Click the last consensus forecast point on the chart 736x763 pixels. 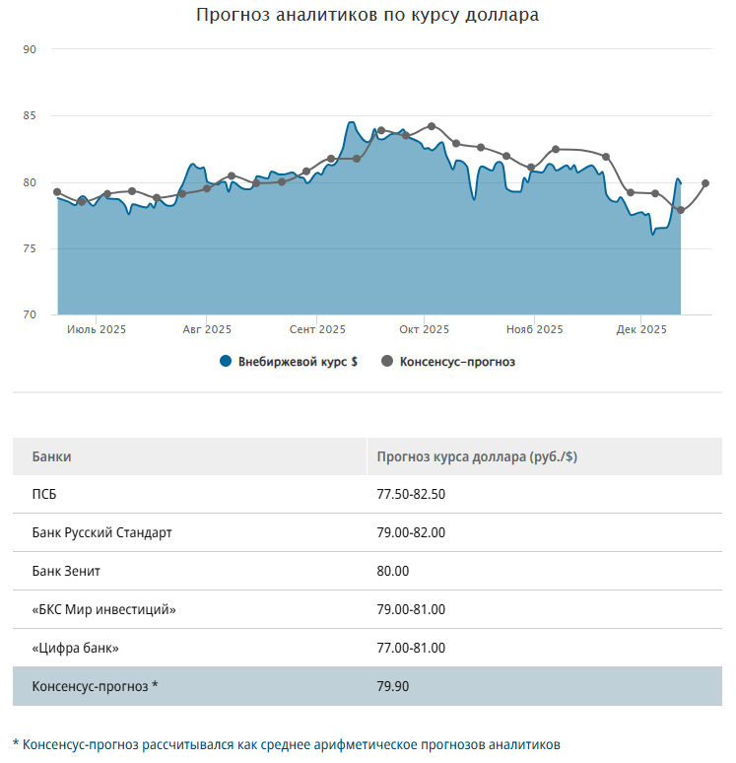pos(705,183)
